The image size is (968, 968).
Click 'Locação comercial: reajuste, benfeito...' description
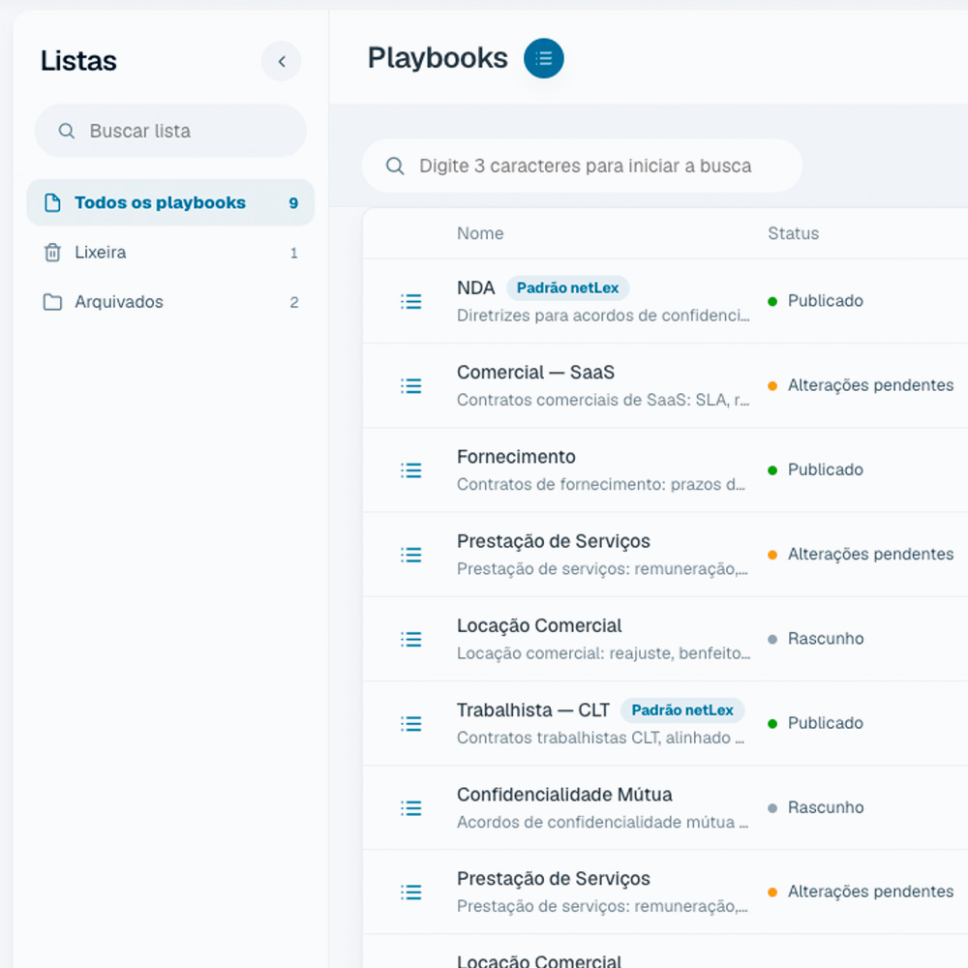[604, 653]
